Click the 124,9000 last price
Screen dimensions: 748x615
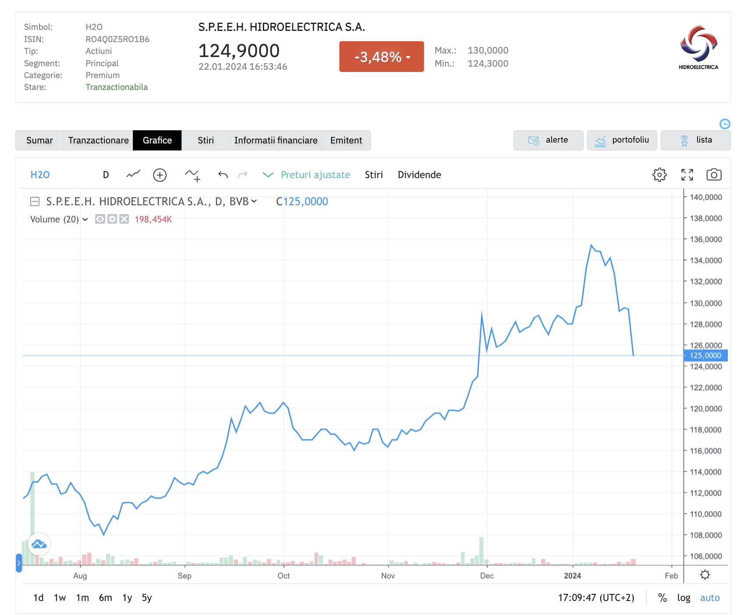pyautogui.click(x=239, y=50)
